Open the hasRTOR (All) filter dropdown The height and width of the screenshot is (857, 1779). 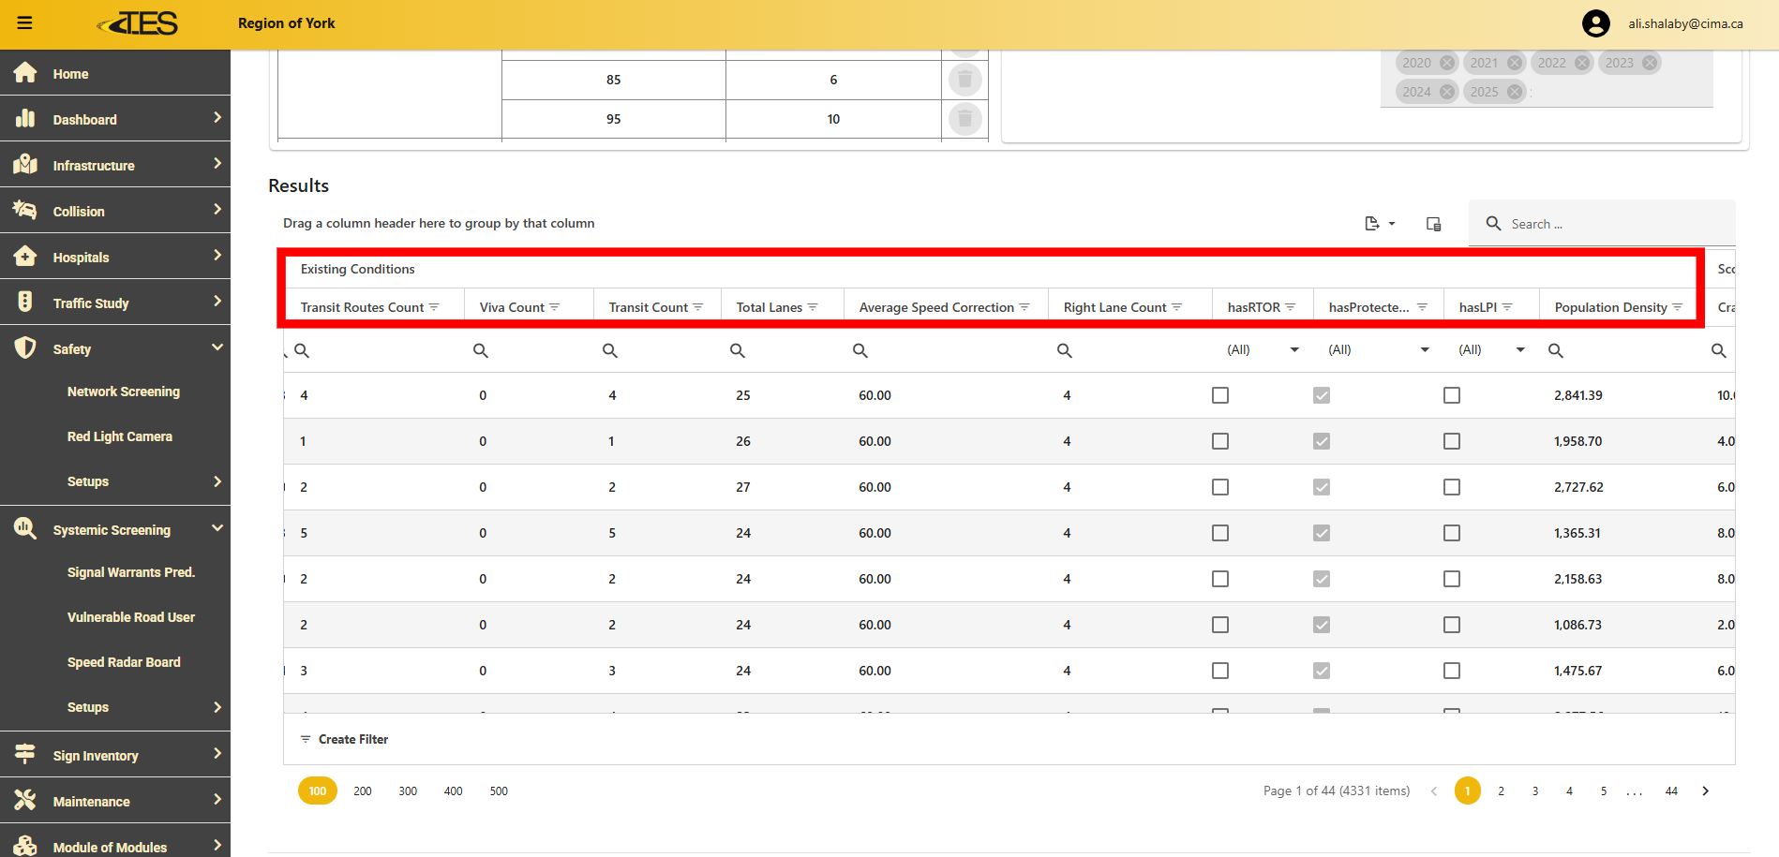(x=1262, y=350)
